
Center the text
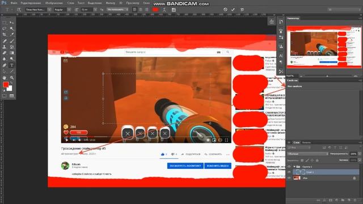[x=141, y=10]
